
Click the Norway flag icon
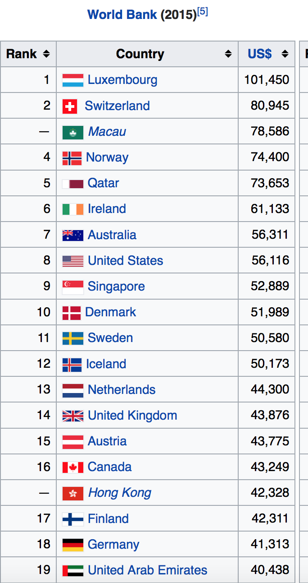tap(72, 157)
